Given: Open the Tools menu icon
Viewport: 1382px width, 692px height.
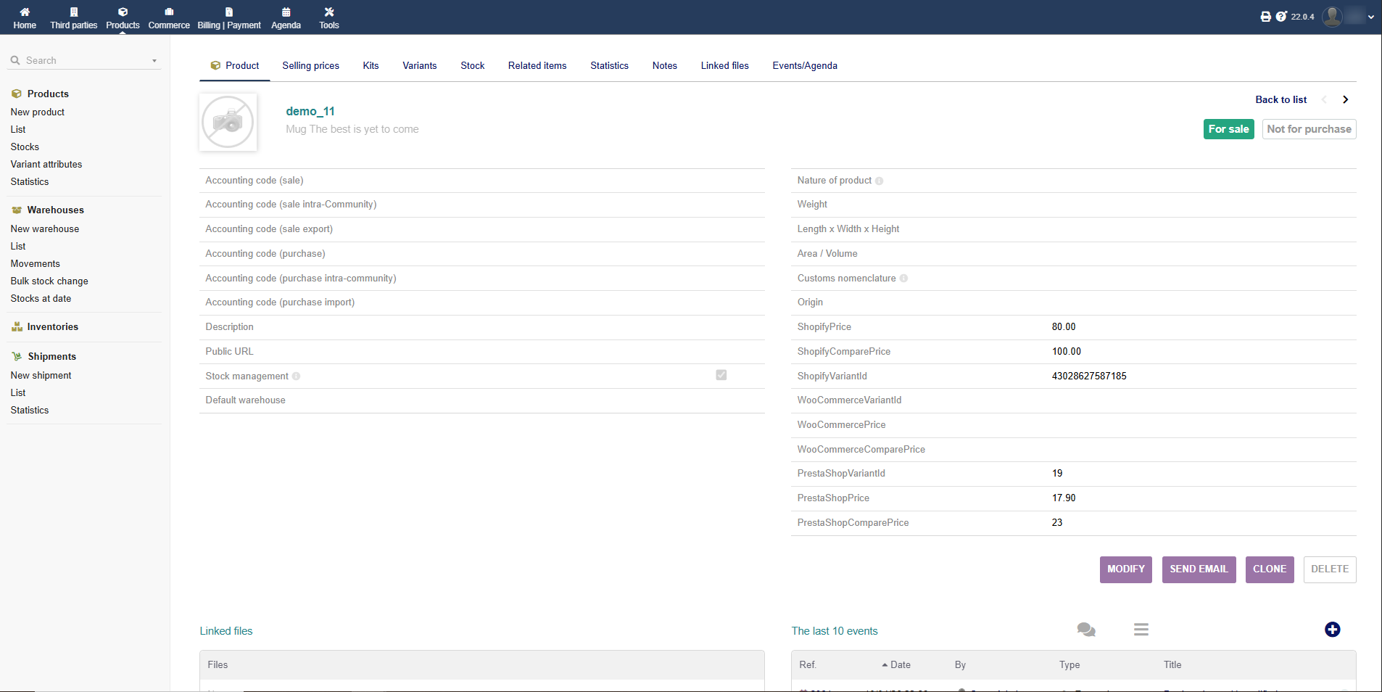Looking at the screenshot, I should 328,12.
